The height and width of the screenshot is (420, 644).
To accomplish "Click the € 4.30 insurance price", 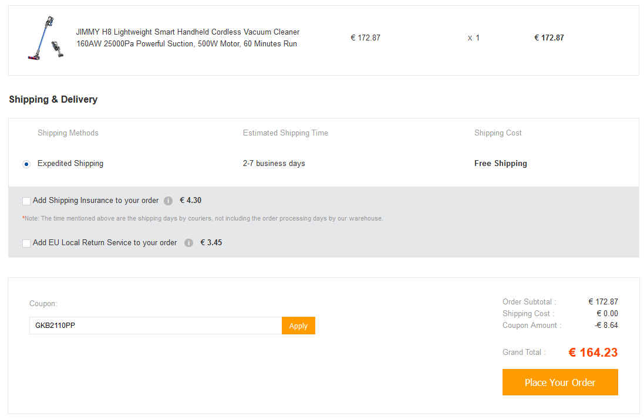I will (191, 201).
